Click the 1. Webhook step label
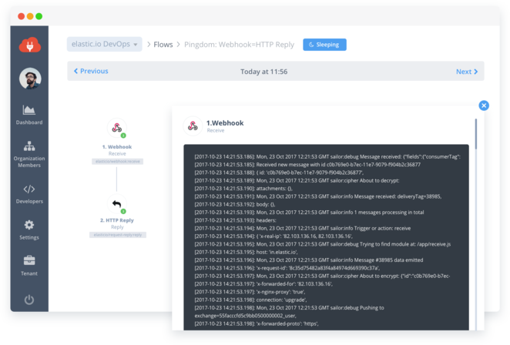This screenshot has width=510, height=345. (117, 147)
